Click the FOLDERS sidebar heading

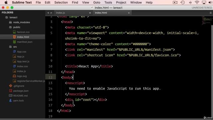coord(7,13)
